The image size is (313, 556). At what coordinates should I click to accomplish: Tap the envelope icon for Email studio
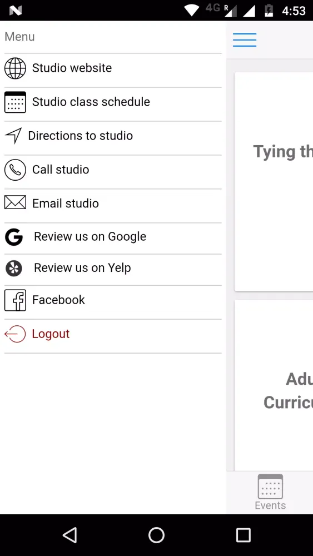[15, 202]
